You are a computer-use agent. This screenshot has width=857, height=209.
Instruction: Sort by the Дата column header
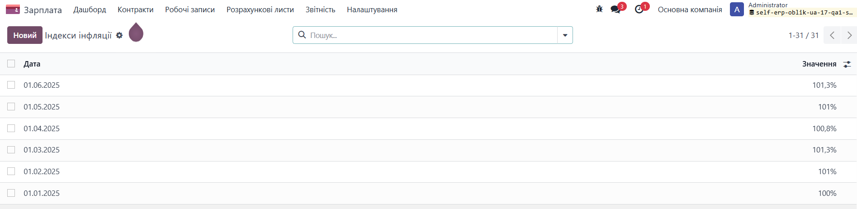click(x=32, y=64)
